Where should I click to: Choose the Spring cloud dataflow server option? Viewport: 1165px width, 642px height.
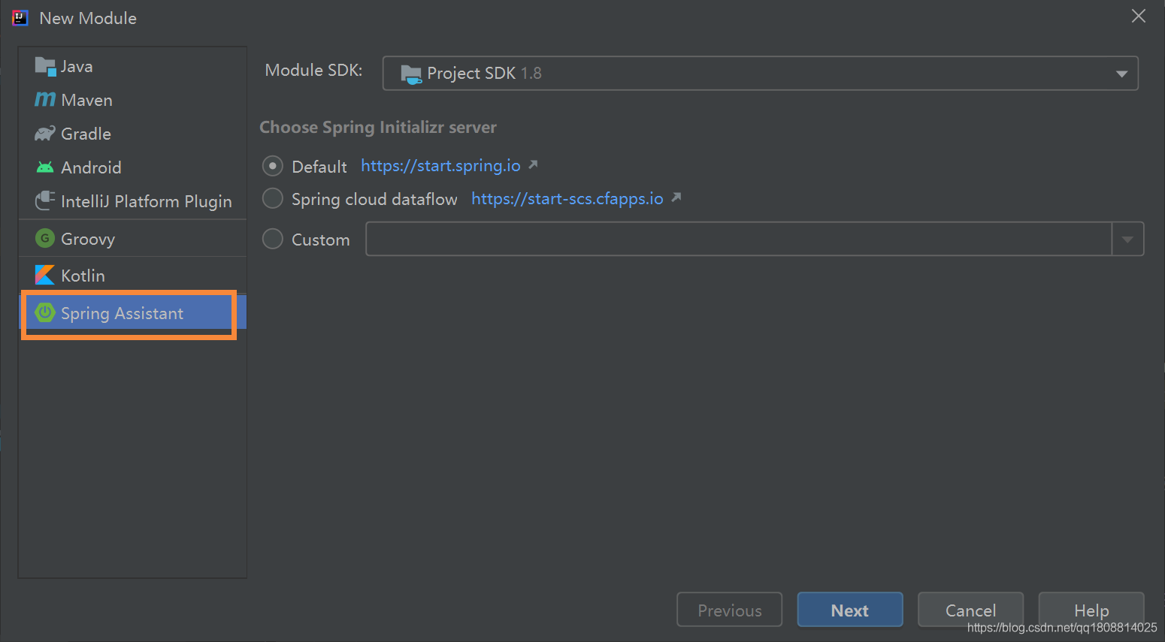[x=272, y=198]
